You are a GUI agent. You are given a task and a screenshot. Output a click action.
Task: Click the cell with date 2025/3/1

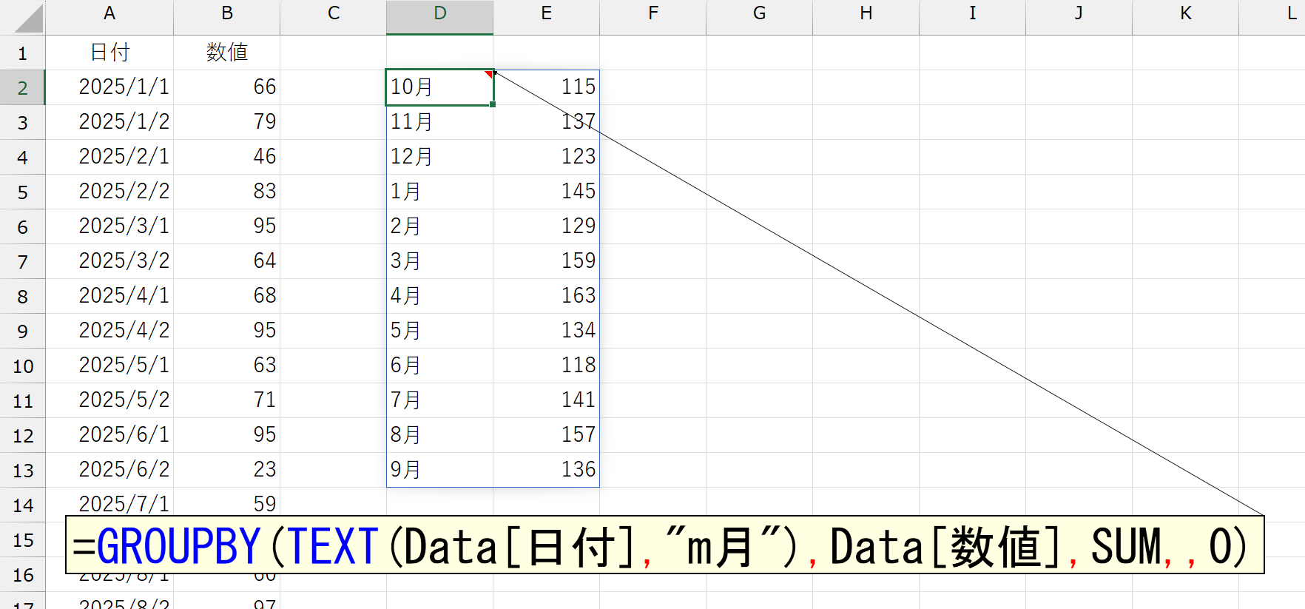click(x=109, y=226)
